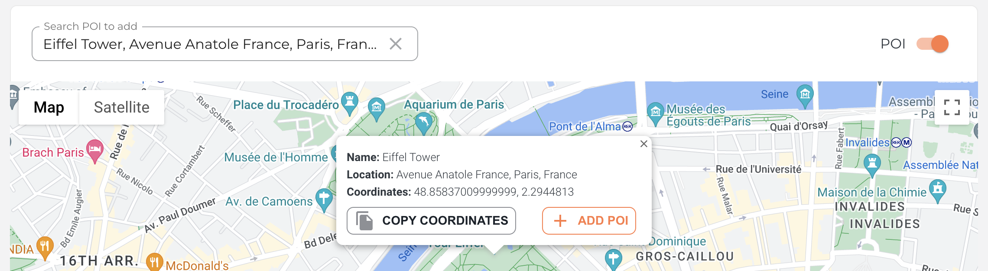This screenshot has width=988, height=271.
Task: Select the Map view tab
Action: pos(49,107)
